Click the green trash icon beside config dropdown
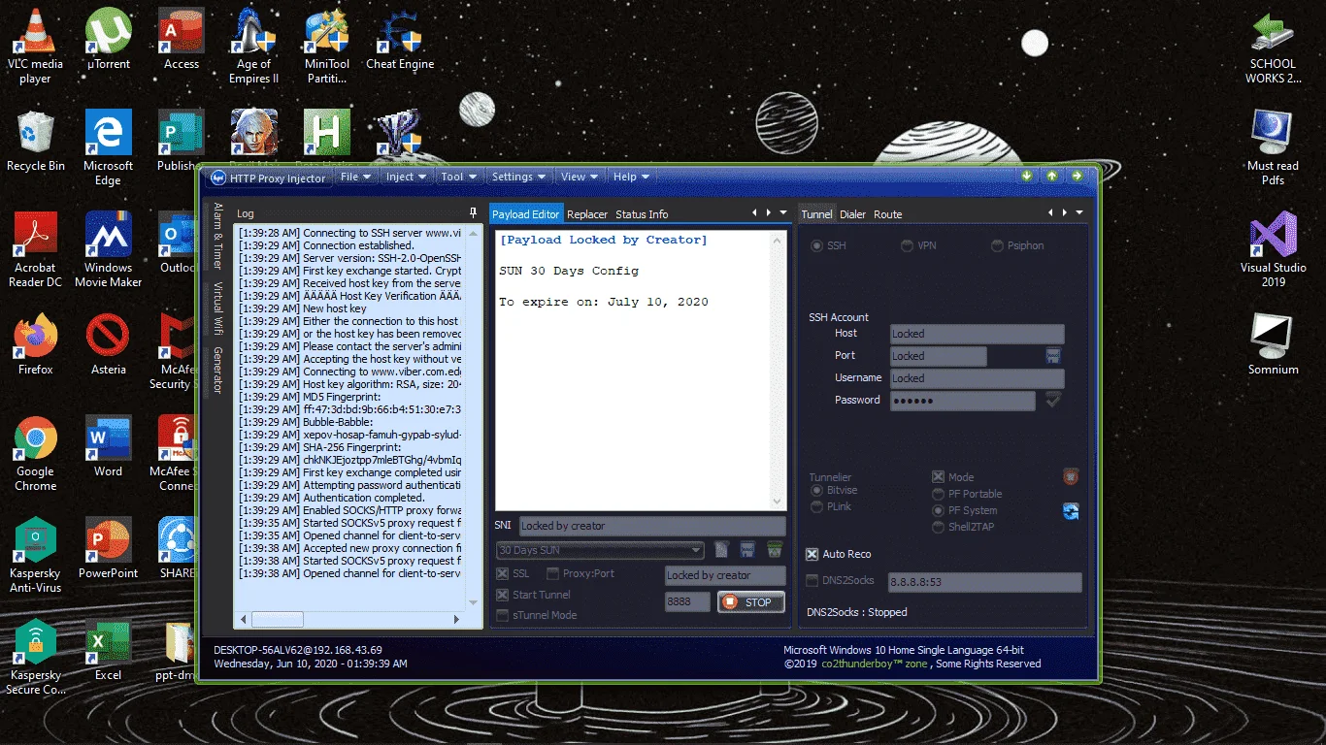 (x=775, y=550)
